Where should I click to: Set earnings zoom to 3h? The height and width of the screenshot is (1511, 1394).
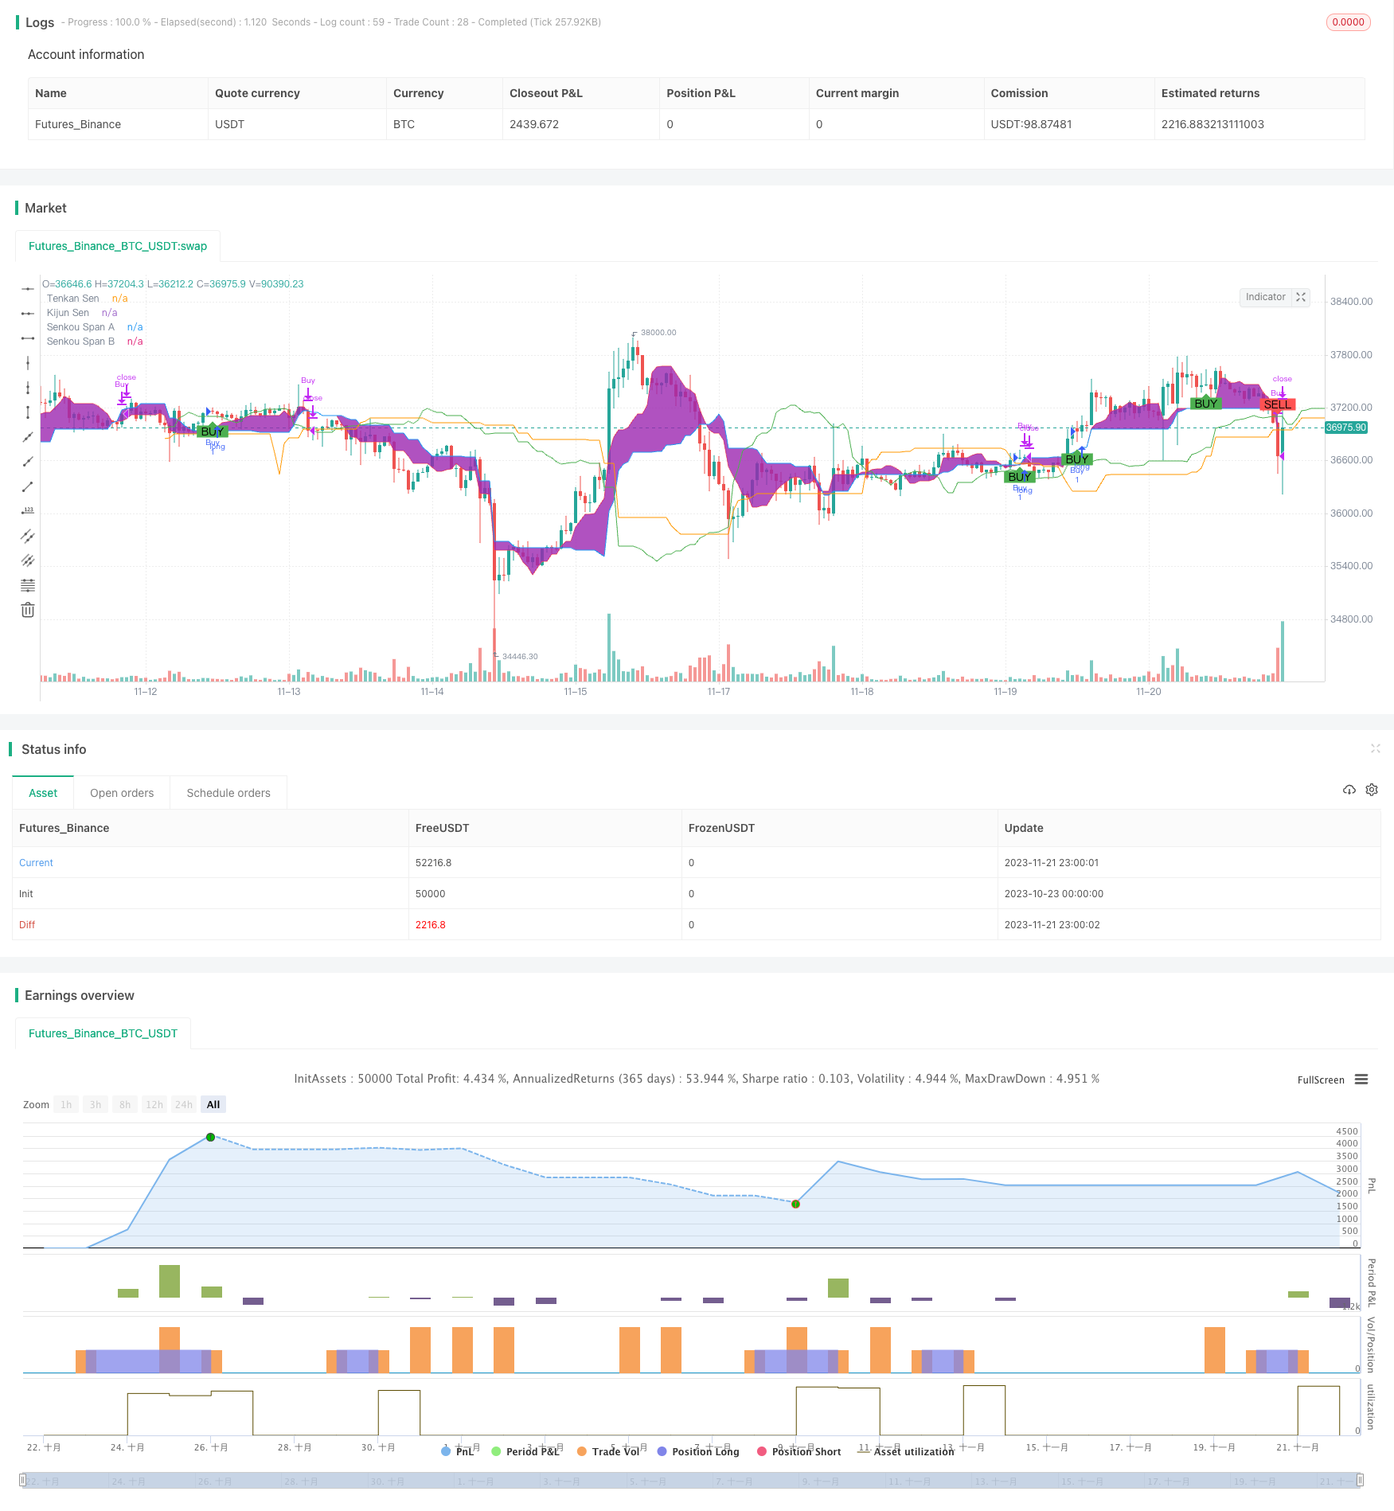(96, 1105)
